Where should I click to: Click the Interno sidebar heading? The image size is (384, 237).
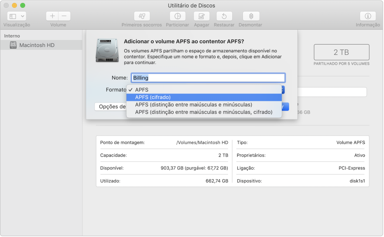click(x=12, y=36)
